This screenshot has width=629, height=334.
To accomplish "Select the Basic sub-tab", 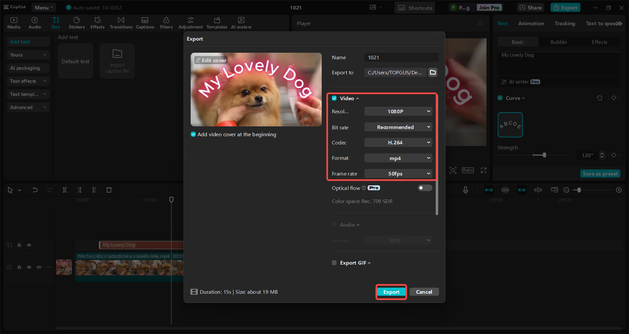I will 518,42.
